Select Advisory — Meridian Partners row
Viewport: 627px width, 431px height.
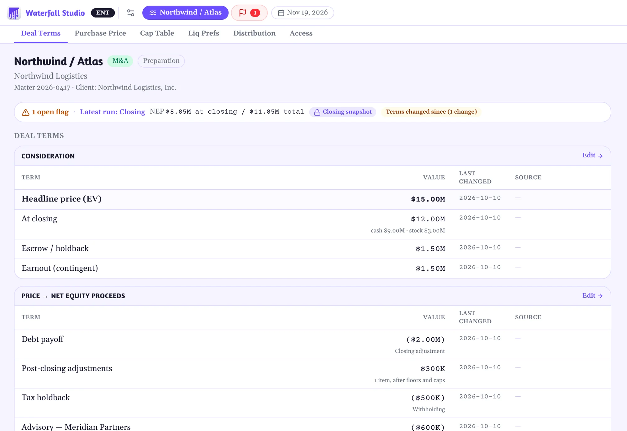tap(313, 425)
